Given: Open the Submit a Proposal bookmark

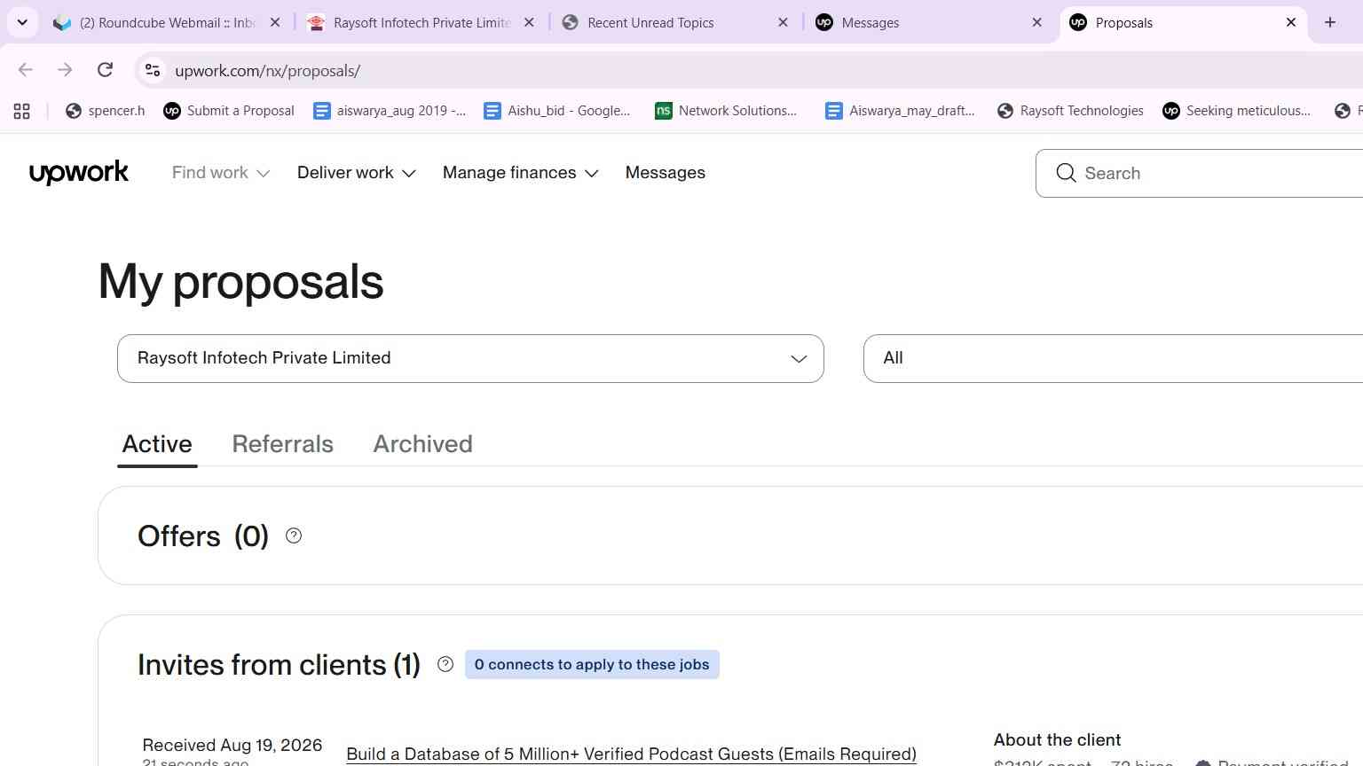Looking at the screenshot, I should tap(229, 111).
